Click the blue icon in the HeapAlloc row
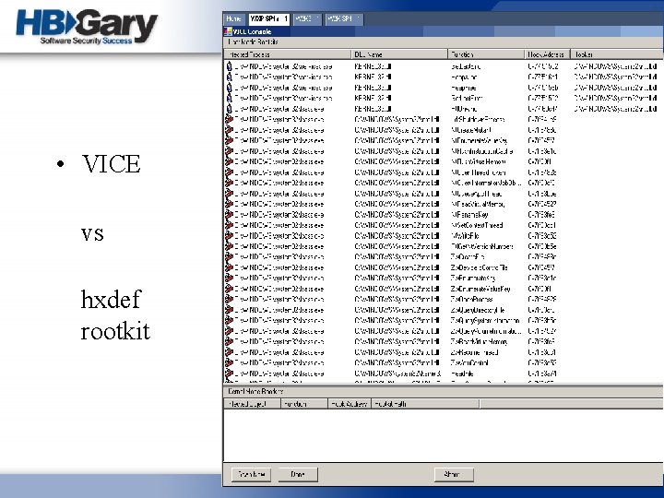Screen dimensions: 664x498 [229, 77]
